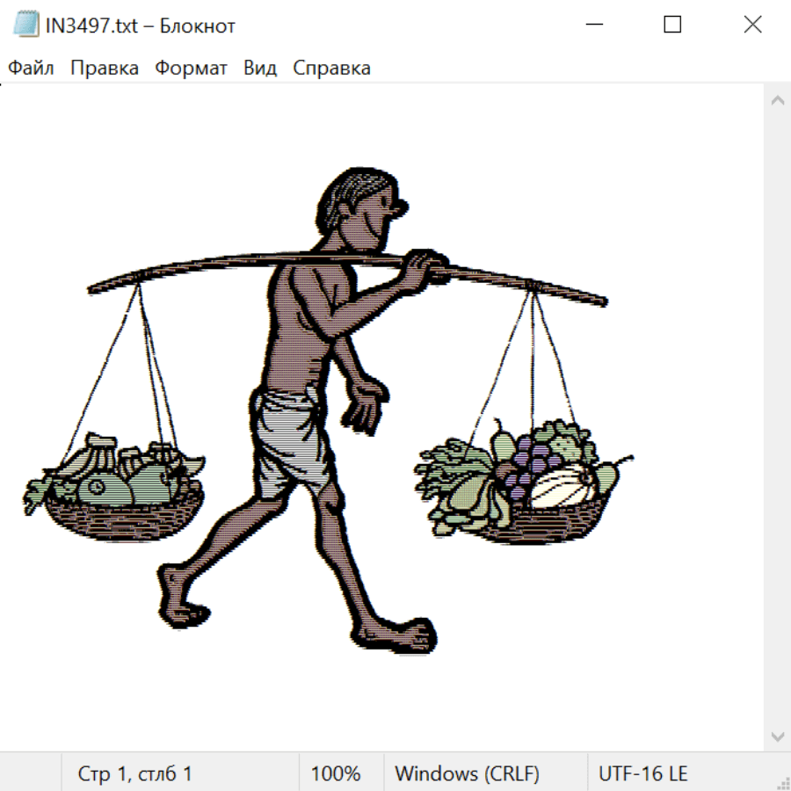Click the Стр 1, стлб 1 status indicator
Image resolution: width=791 pixels, height=791 pixels.
pos(134,774)
